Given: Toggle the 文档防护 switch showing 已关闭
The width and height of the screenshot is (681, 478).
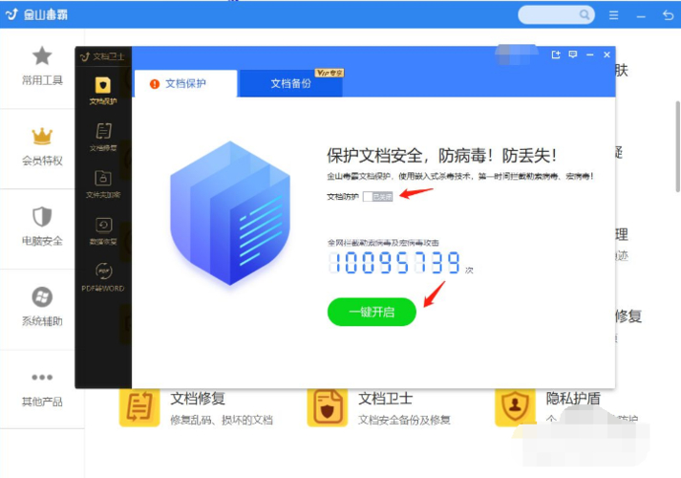Looking at the screenshot, I should [x=378, y=197].
